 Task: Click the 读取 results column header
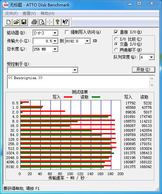point(144,97)
